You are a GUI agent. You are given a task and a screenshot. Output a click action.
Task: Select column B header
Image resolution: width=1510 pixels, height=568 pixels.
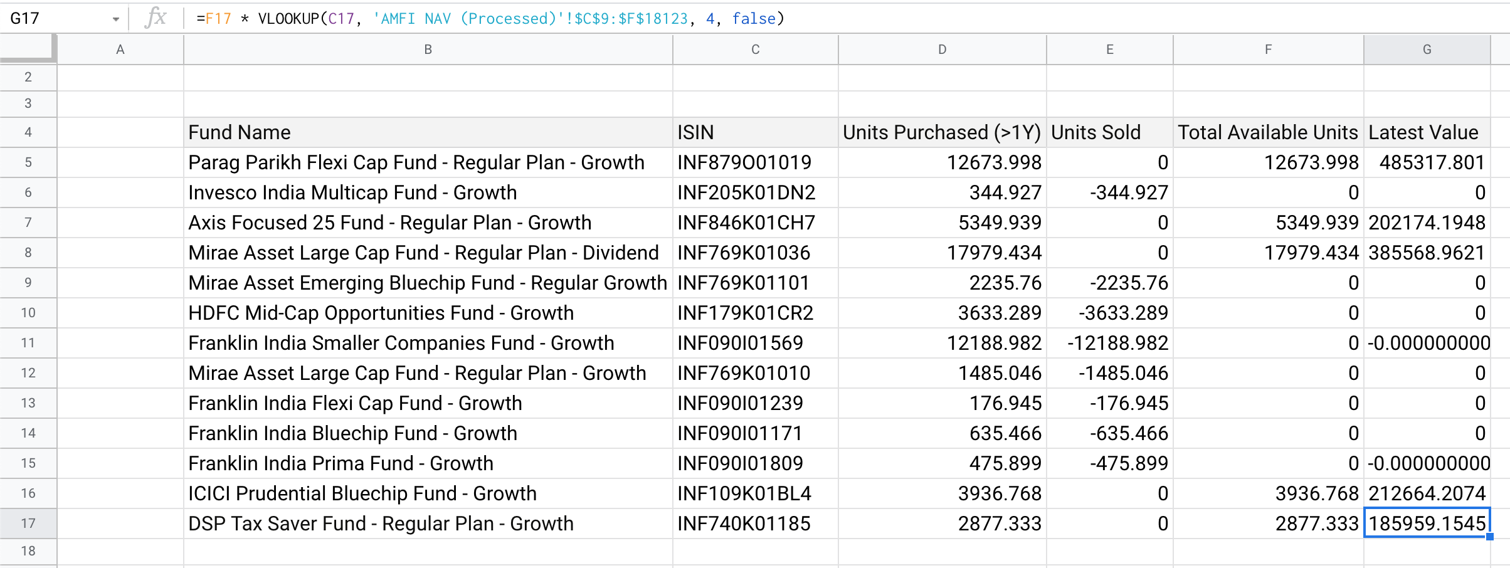[428, 50]
